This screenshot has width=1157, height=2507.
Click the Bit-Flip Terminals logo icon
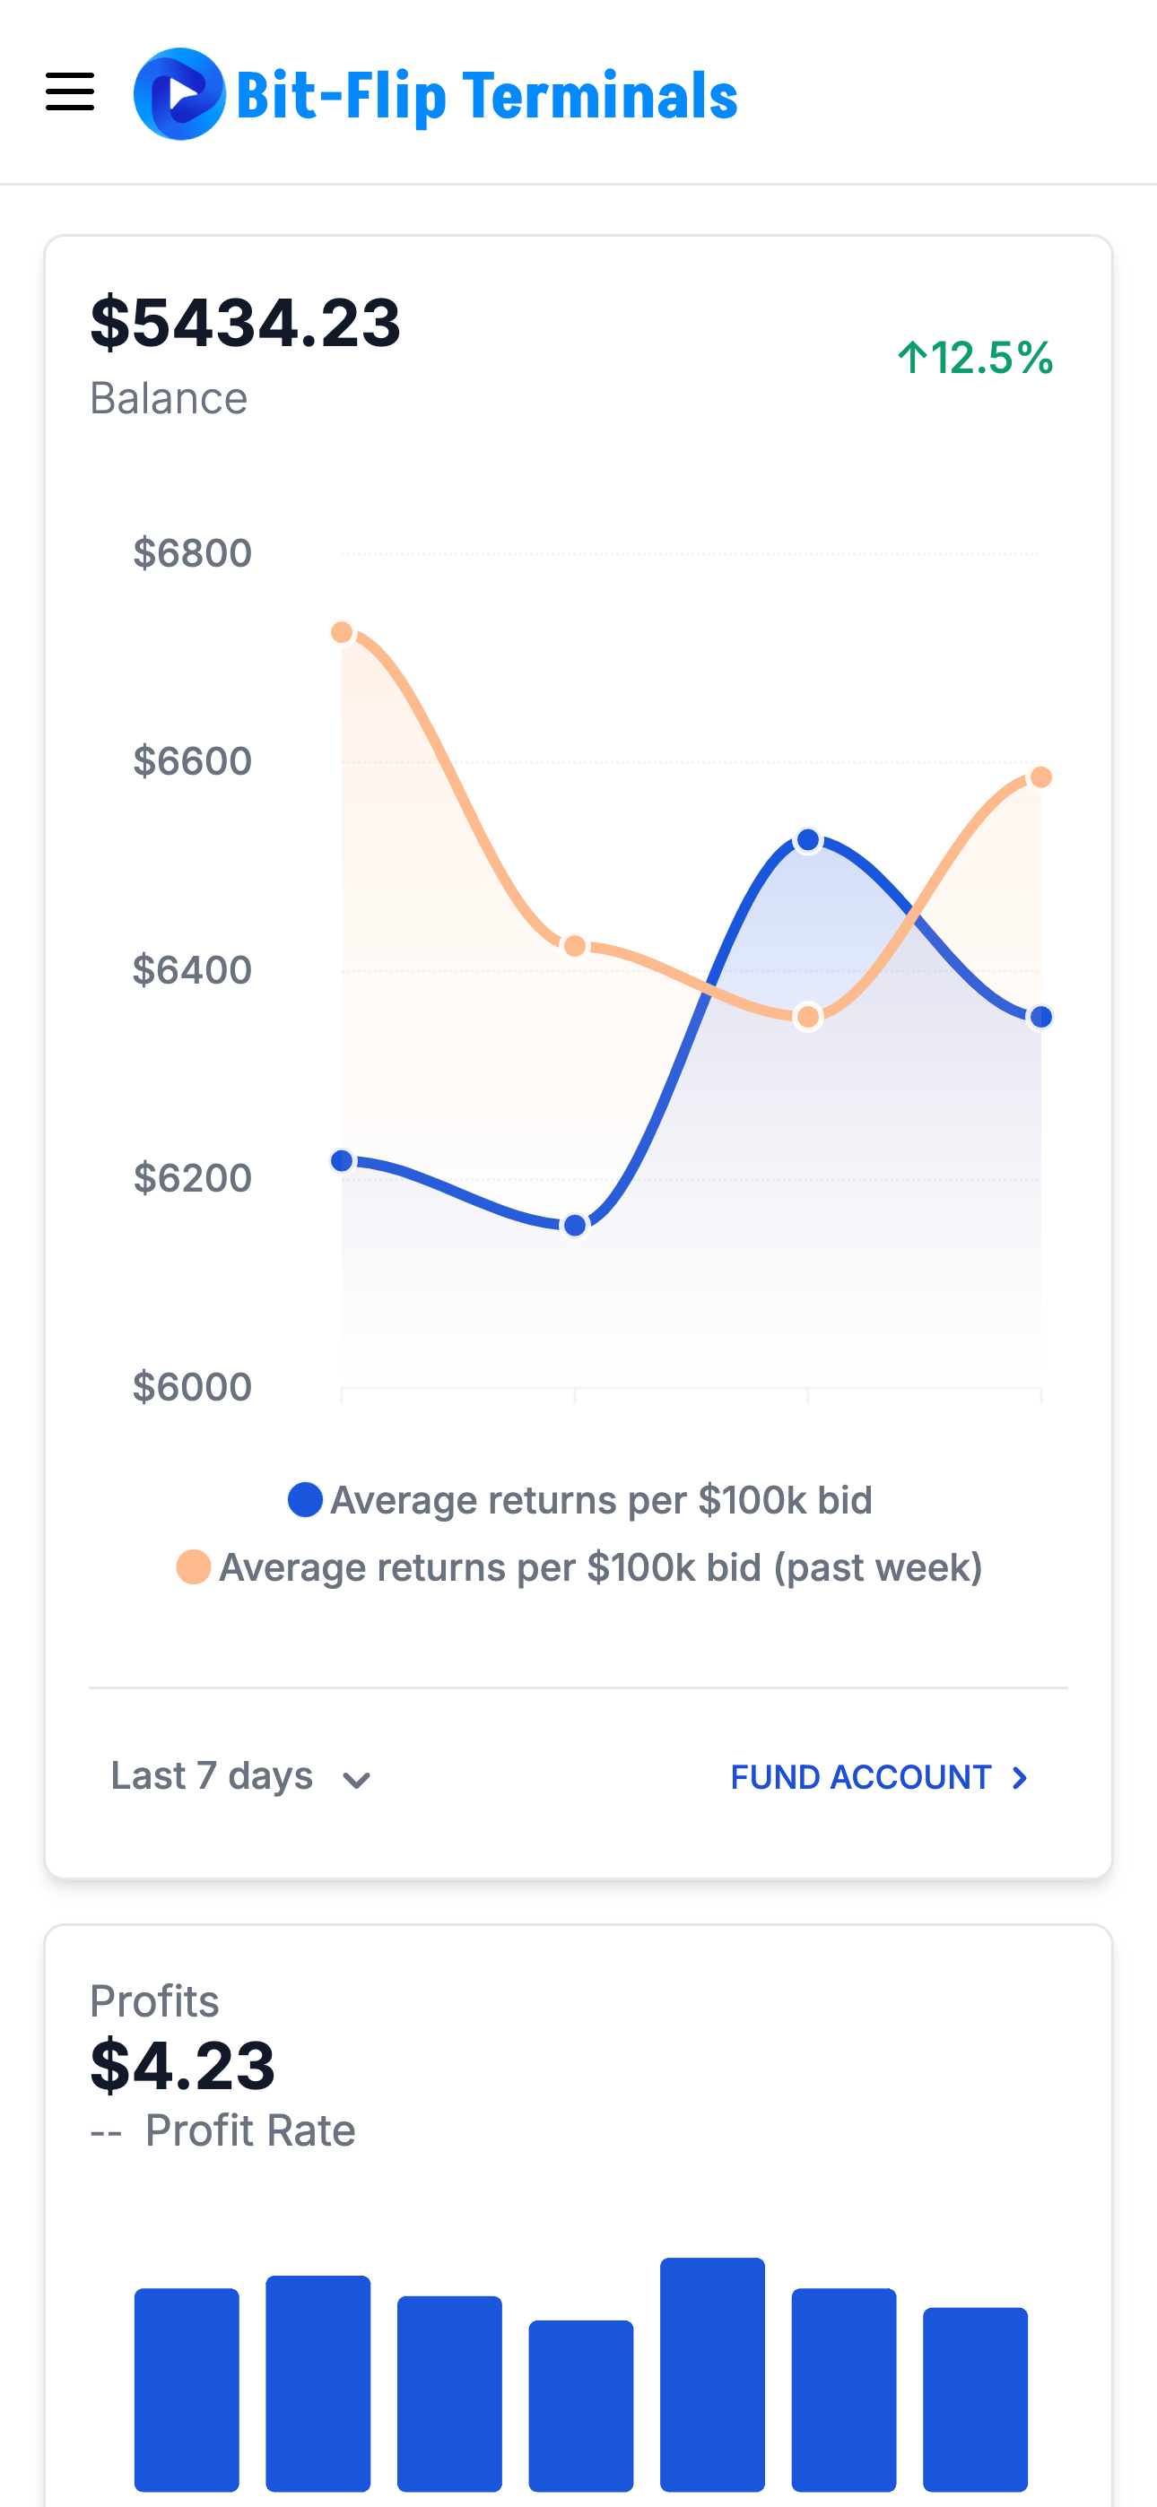179,94
